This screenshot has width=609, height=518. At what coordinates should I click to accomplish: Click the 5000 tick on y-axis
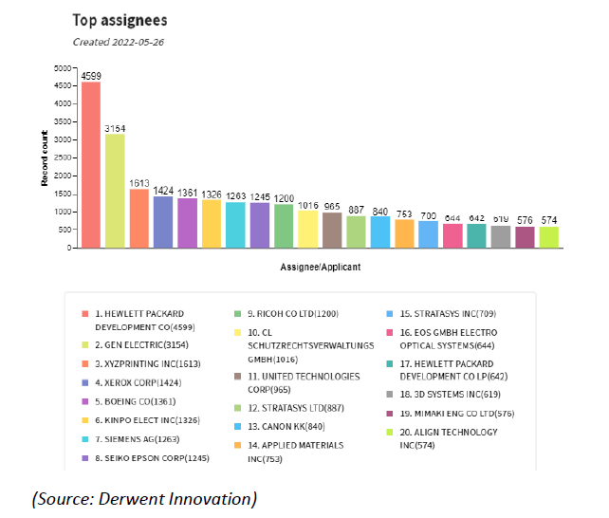point(63,68)
